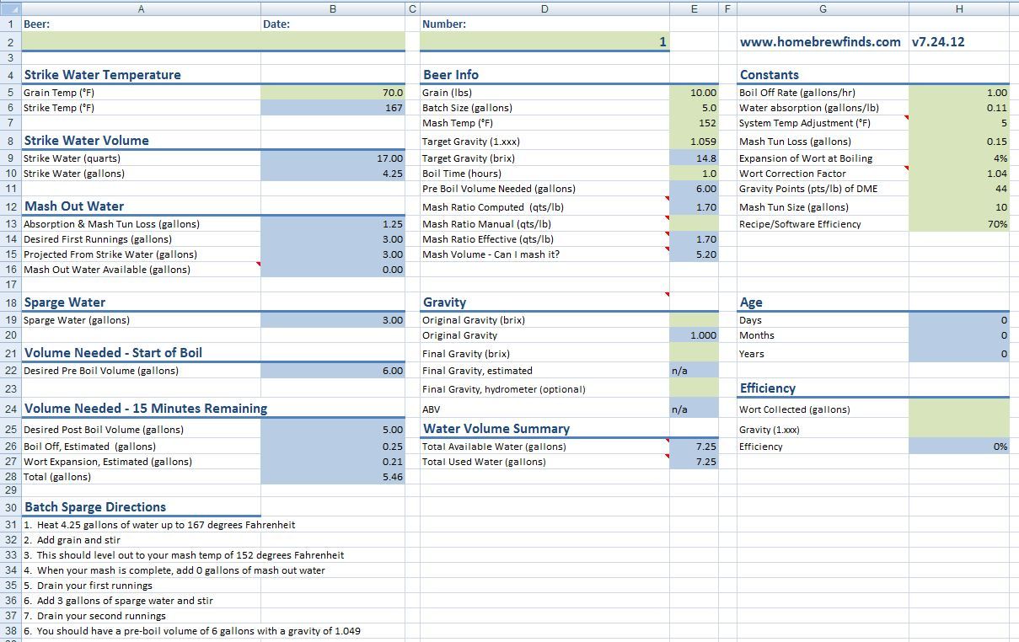Select Mash Tun Loss value 0.15
The height and width of the screenshot is (642, 1019).
pyautogui.click(x=959, y=142)
